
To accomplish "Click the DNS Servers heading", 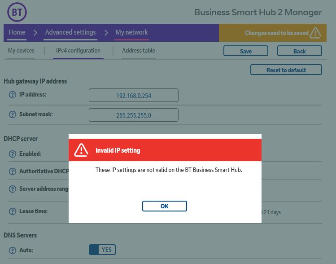I will point(20,235).
